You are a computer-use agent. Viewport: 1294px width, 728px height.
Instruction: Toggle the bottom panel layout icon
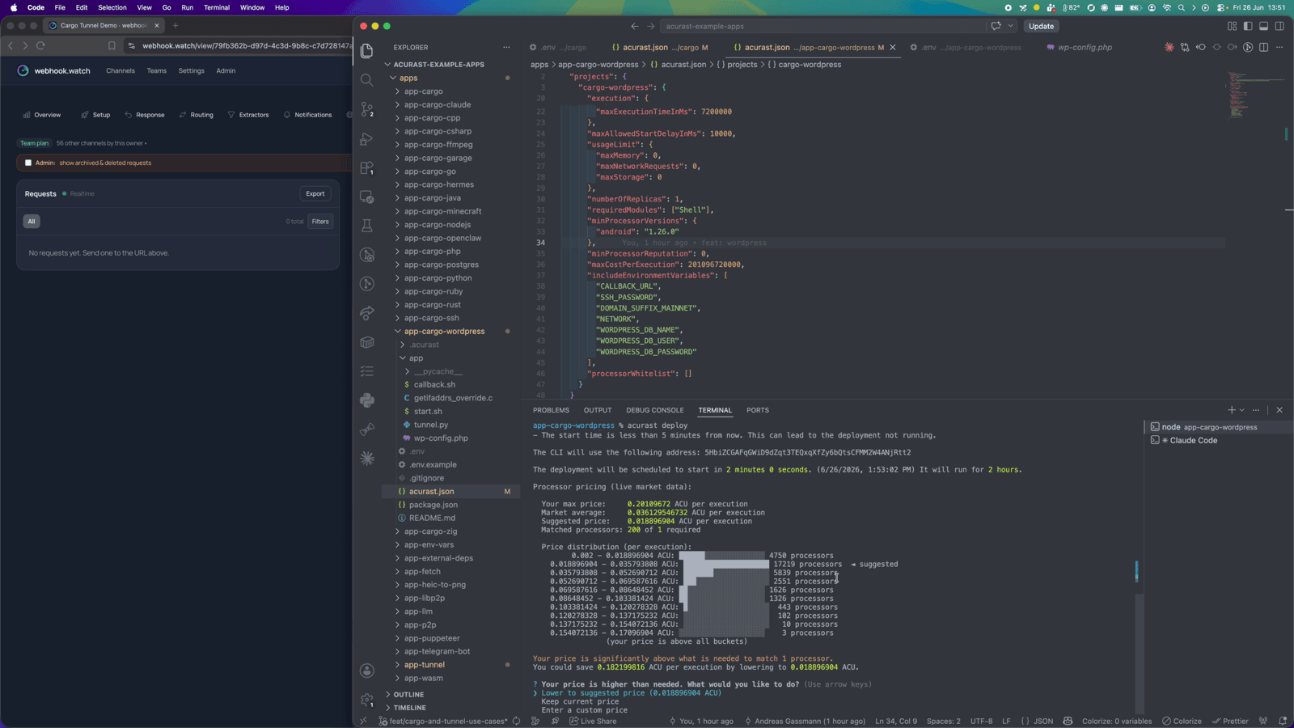[x=1263, y=26]
